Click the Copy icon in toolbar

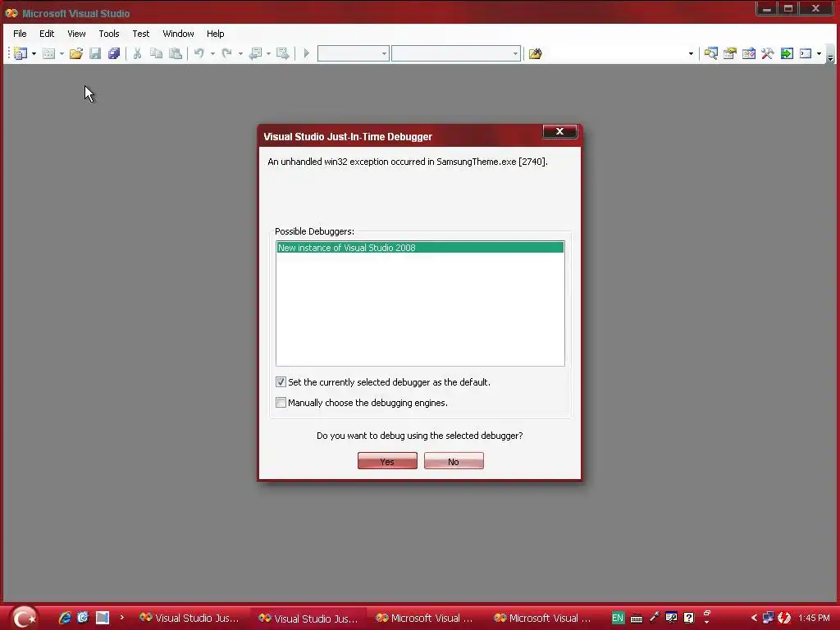(x=156, y=53)
